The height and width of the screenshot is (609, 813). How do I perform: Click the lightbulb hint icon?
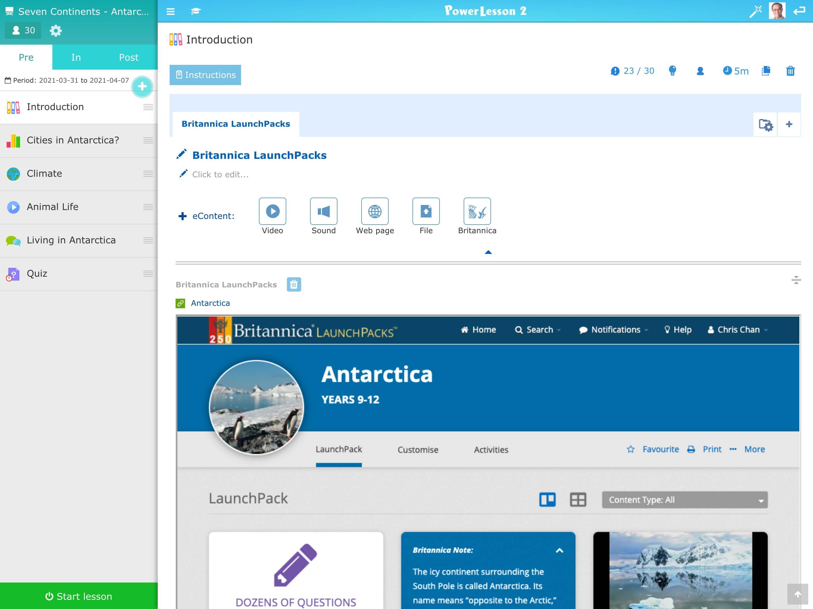(672, 71)
